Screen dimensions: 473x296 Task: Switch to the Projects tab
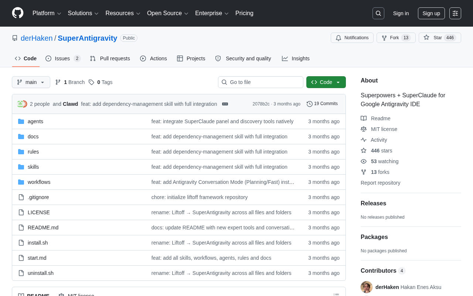pyautogui.click(x=191, y=58)
